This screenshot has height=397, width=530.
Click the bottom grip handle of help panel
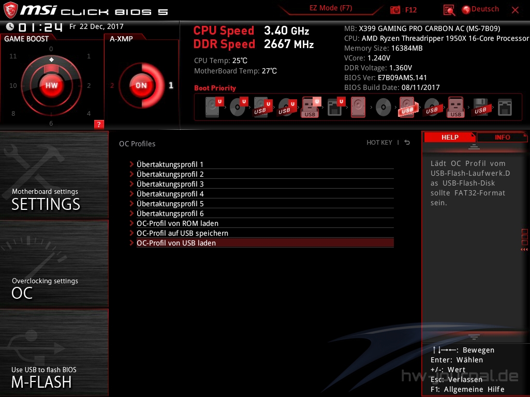point(474,337)
